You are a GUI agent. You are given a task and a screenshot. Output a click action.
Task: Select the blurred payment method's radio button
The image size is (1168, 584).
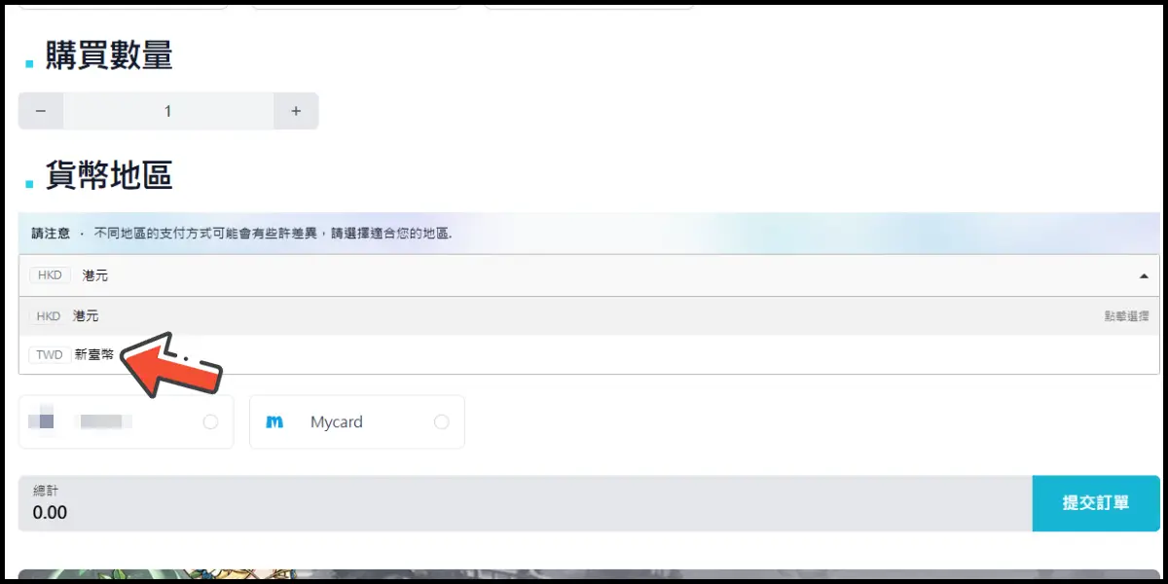(x=210, y=422)
